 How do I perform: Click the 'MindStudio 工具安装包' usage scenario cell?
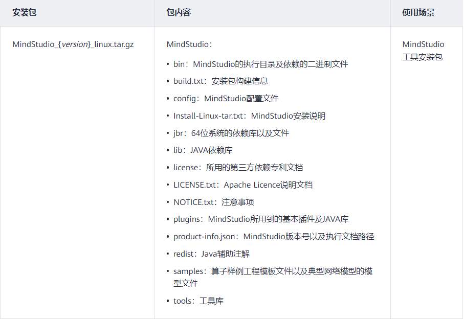tap(423, 51)
